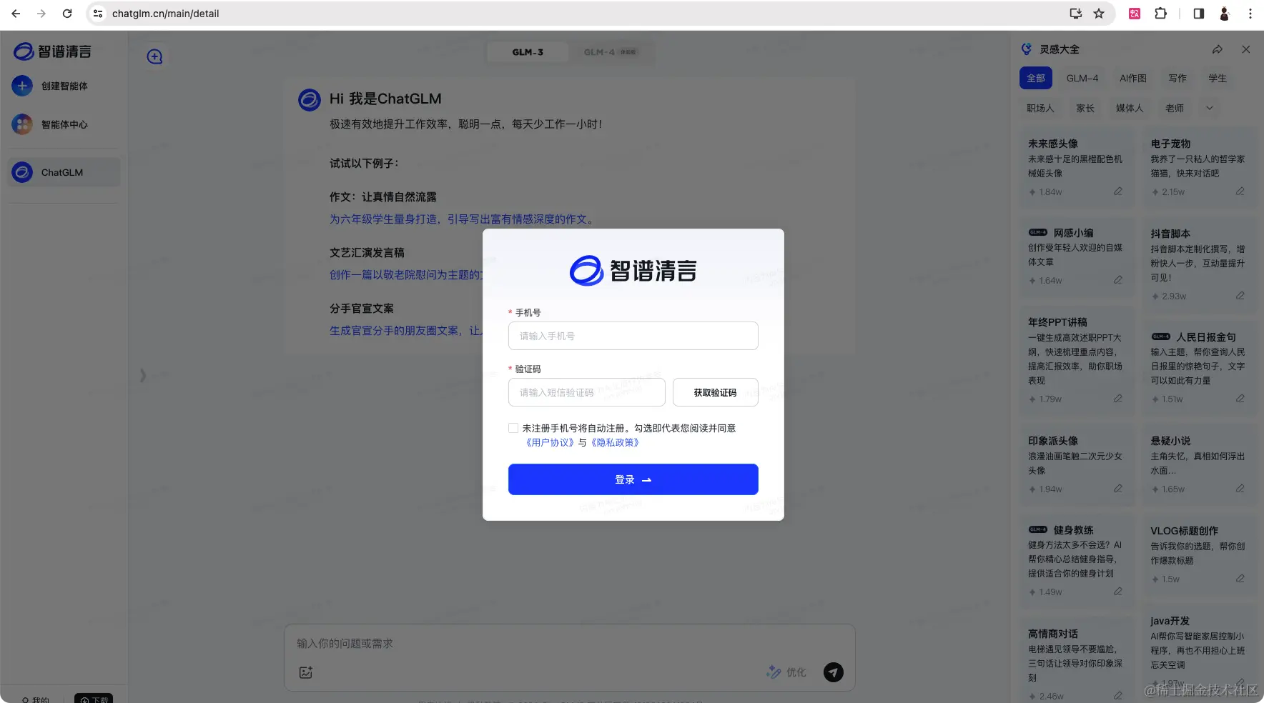Click the address bar URL chatglm.cn/main/detail
1264x703 pixels.
[165, 14]
